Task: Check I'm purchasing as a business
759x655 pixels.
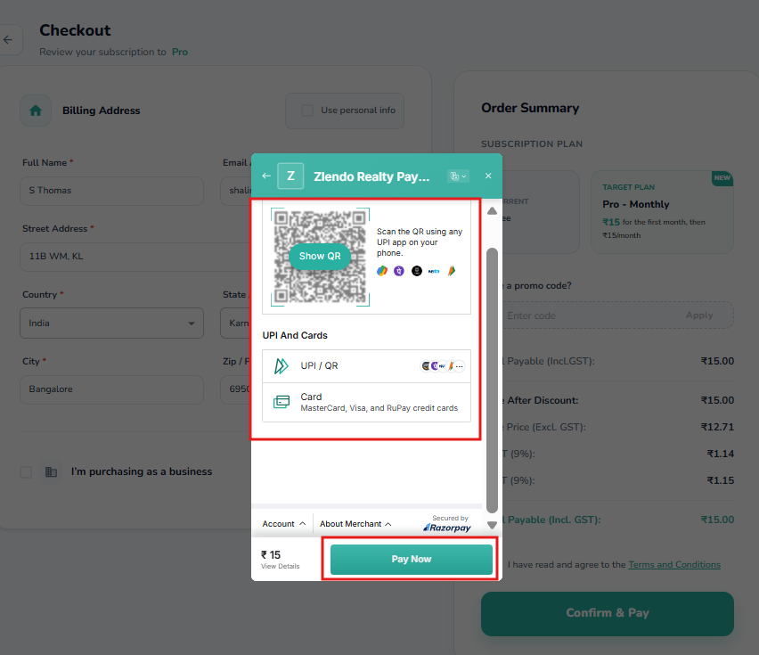Action: pos(26,471)
